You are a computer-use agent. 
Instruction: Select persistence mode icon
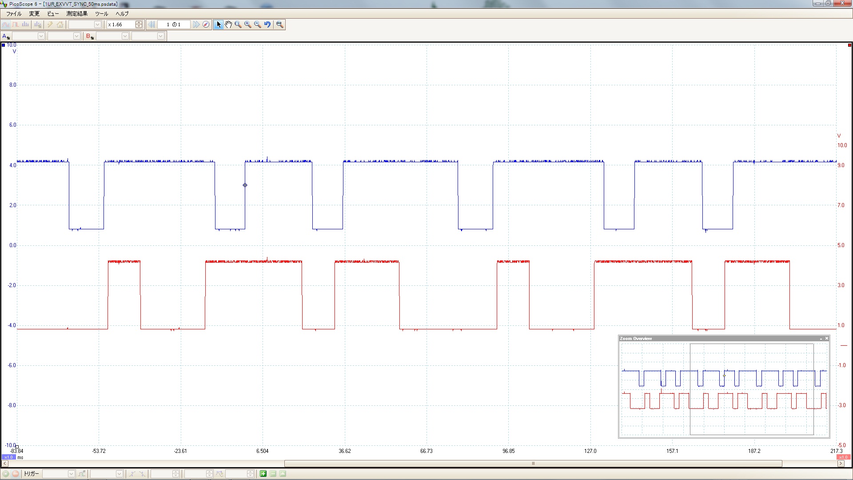[x=16, y=24]
